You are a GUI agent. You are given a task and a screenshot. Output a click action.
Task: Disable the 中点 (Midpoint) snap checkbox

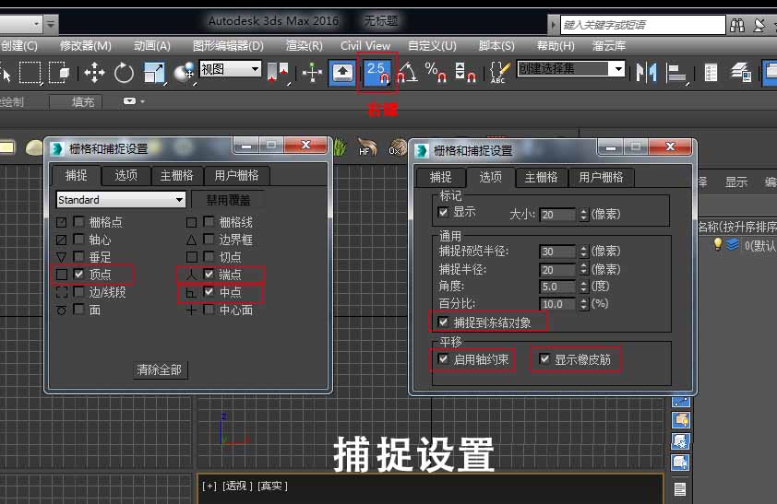[209, 292]
